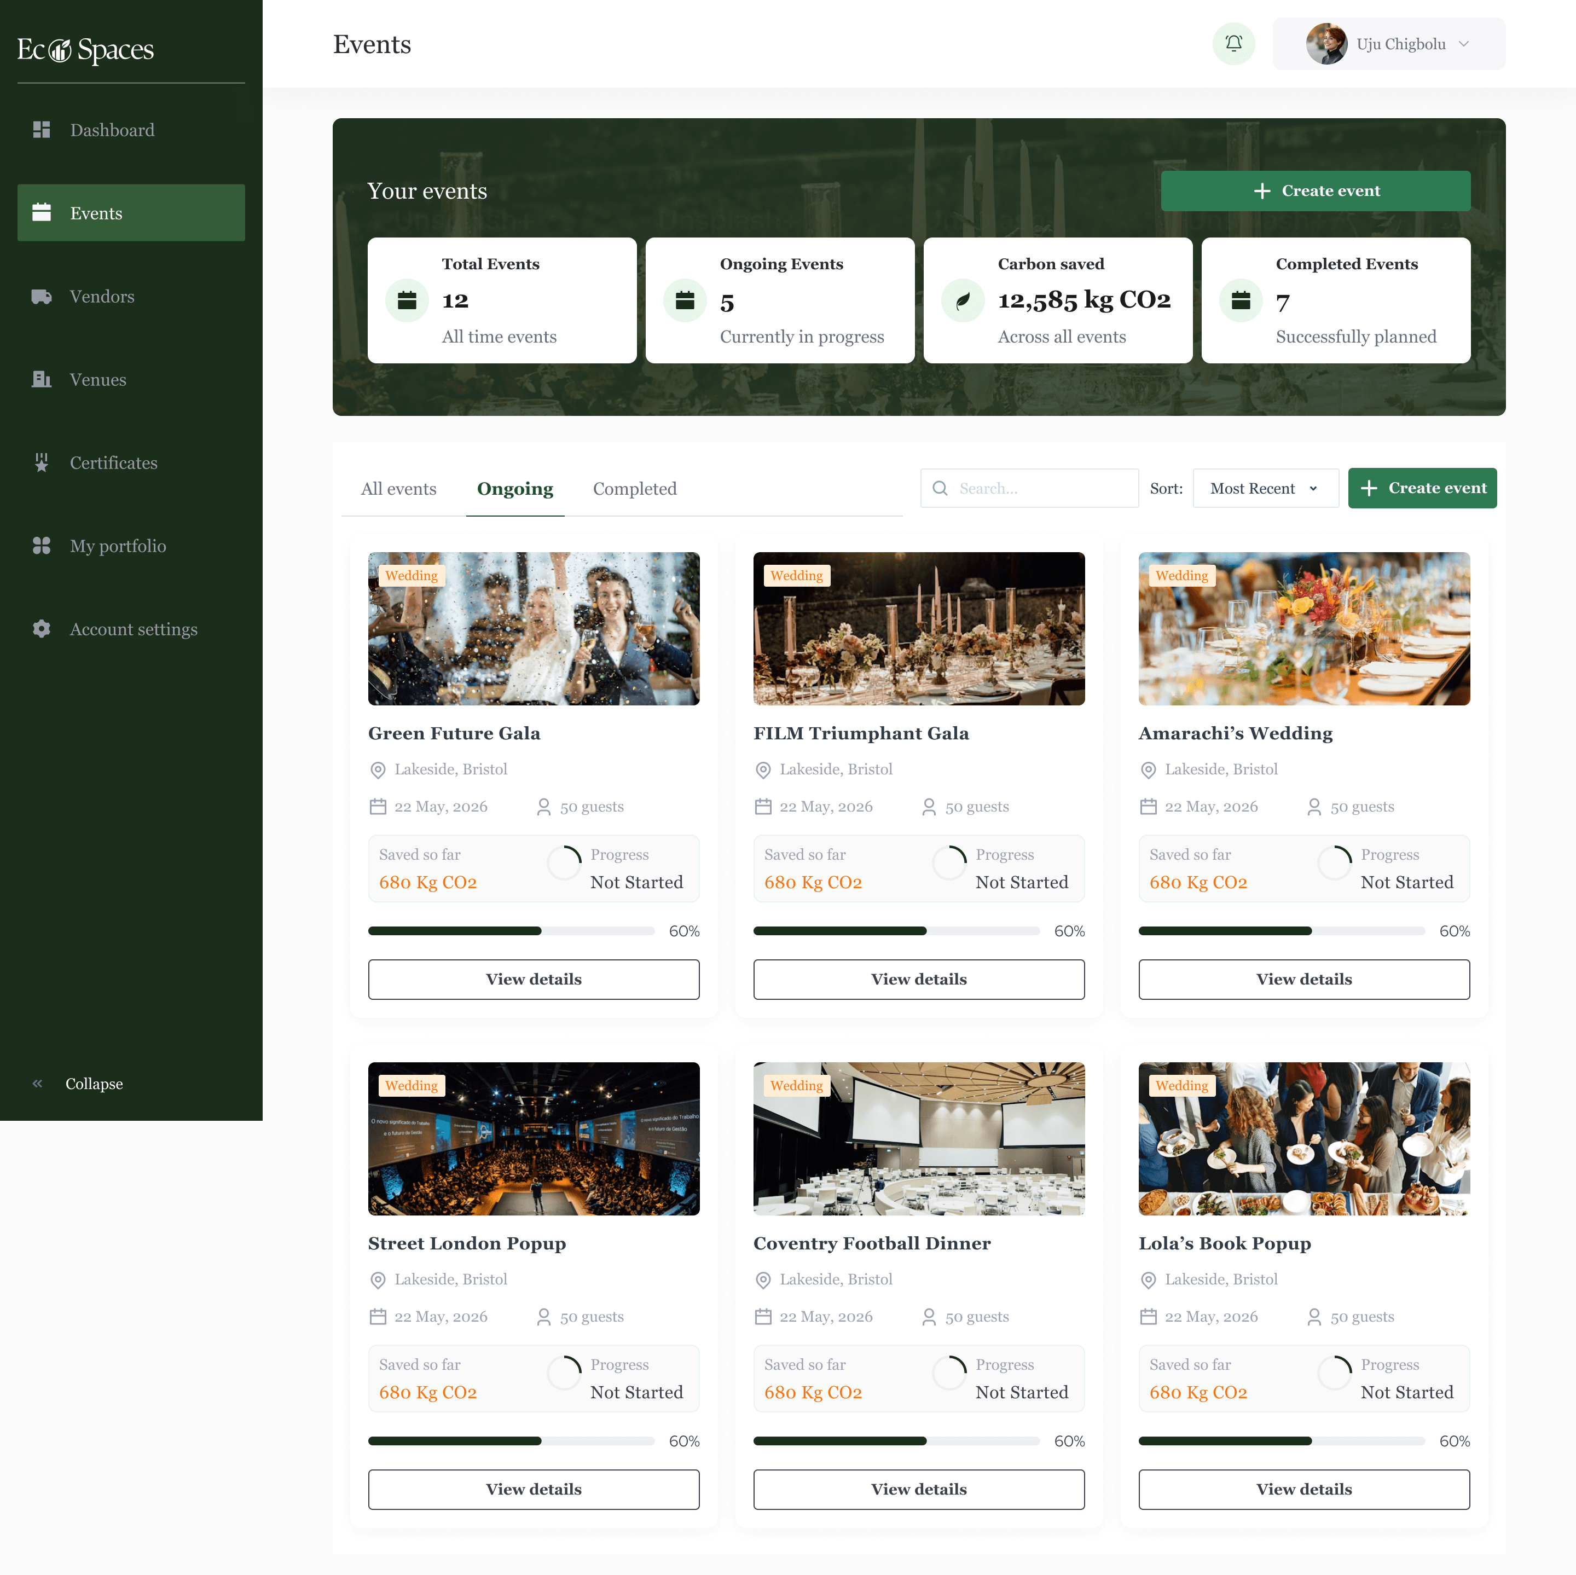Click FILM Triumphant Gala 60% progress bar

(896, 931)
